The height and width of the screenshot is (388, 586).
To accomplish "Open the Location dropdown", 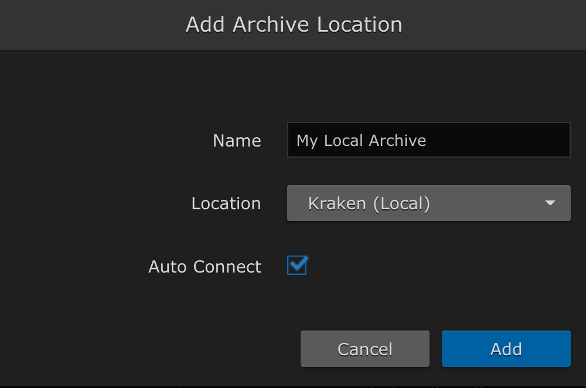I will (x=428, y=203).
